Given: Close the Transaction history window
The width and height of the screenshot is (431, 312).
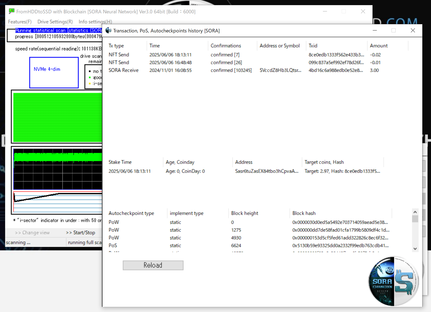Looking at the screenshot, I should pyautogui.click(x=413, y=30).
